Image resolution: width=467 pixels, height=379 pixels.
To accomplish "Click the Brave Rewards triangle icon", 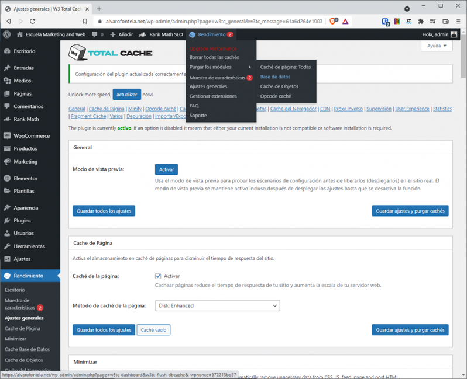I will click(x=345, y=22).
